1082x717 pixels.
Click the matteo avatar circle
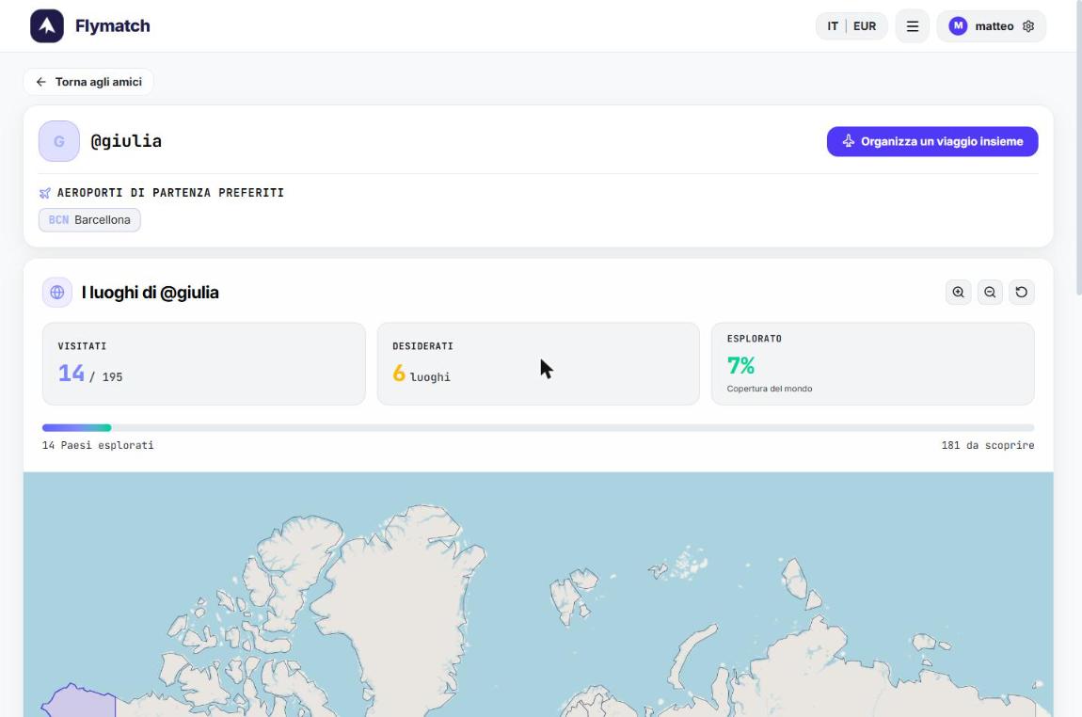pyautogui.click(x=958, y=26)
